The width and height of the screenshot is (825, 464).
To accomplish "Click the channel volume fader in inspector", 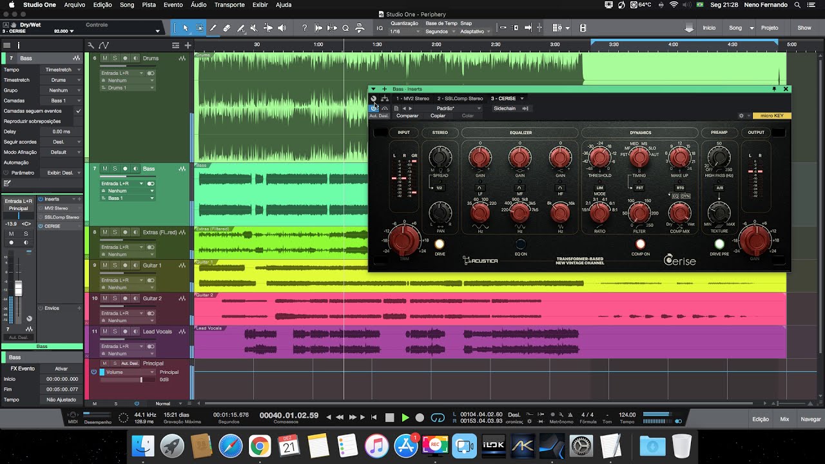I will 19,288.
